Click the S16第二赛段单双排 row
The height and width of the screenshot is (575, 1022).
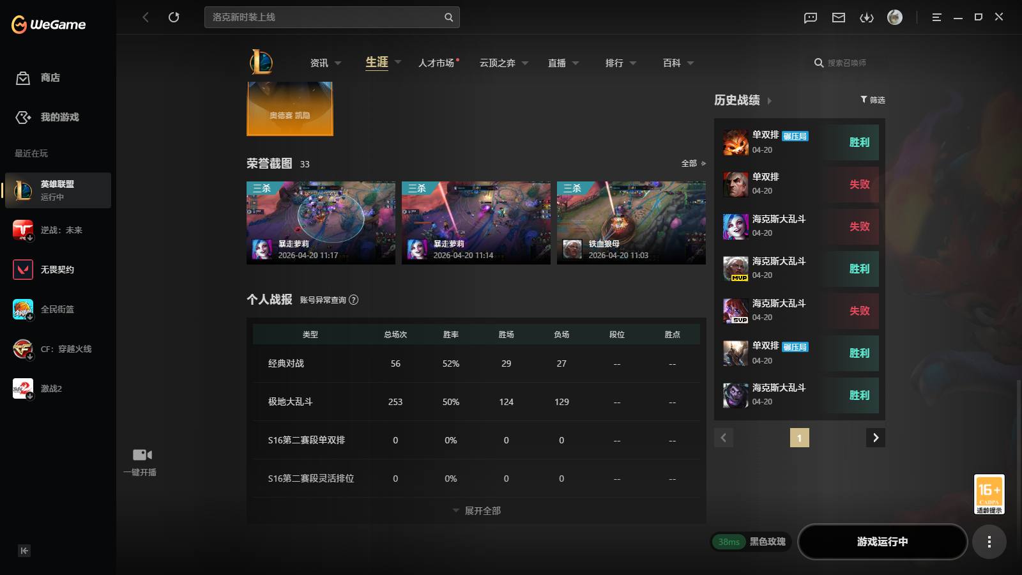(477, 440)
